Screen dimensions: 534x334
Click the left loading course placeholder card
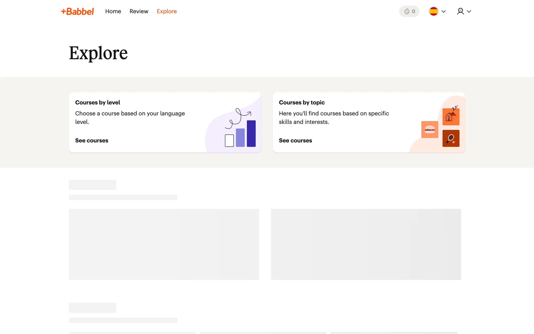click(164, 244)
